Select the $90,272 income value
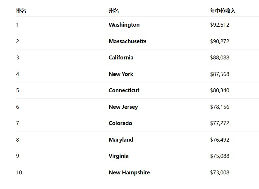 click(x=220, y=41)
